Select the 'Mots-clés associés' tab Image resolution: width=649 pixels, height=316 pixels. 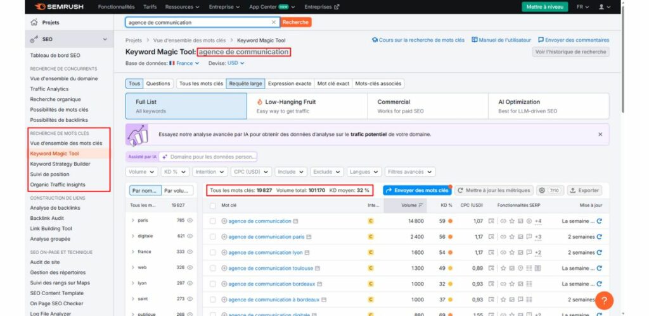pyautogui.click(x=378, y=83)
